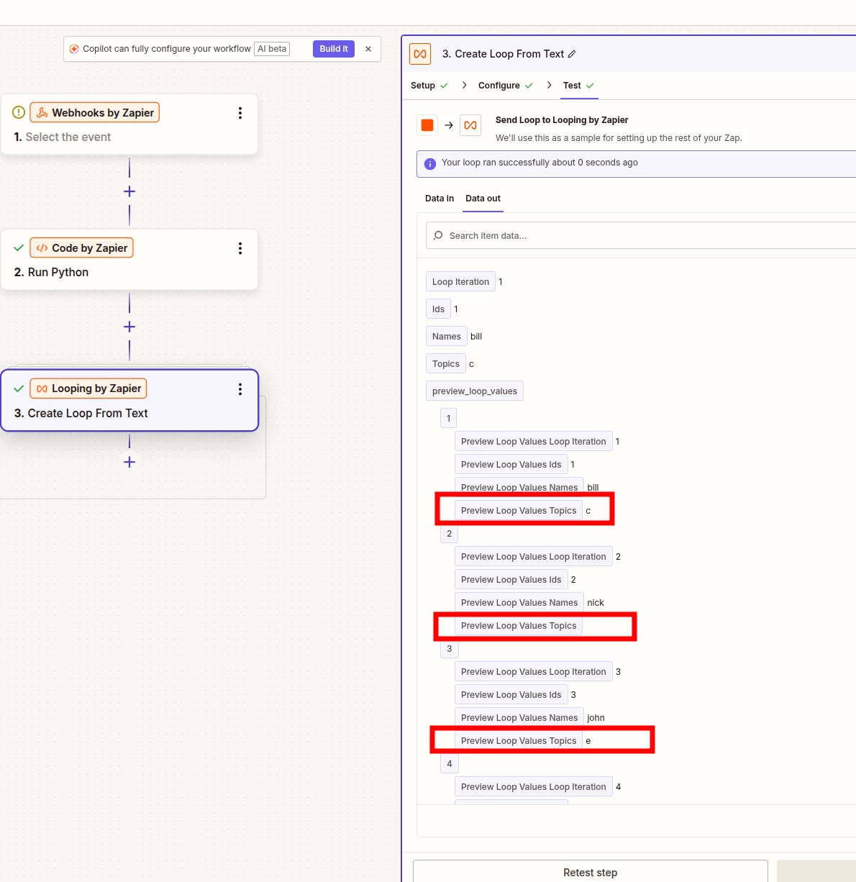The width and height of the screenshot is (856, 882).
Task: Click the AI beta badge
Action: click(272, 49)
